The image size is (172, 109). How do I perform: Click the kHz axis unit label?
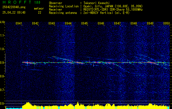coord(2,22)
